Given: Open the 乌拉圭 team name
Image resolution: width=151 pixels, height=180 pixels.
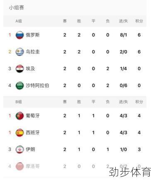Looking at the screenshot, I should click(x=33, y=52).
